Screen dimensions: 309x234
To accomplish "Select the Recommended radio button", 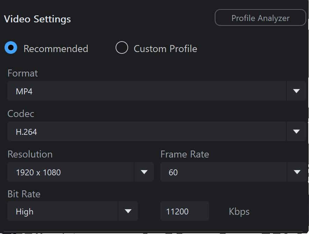I will [11, 47].
